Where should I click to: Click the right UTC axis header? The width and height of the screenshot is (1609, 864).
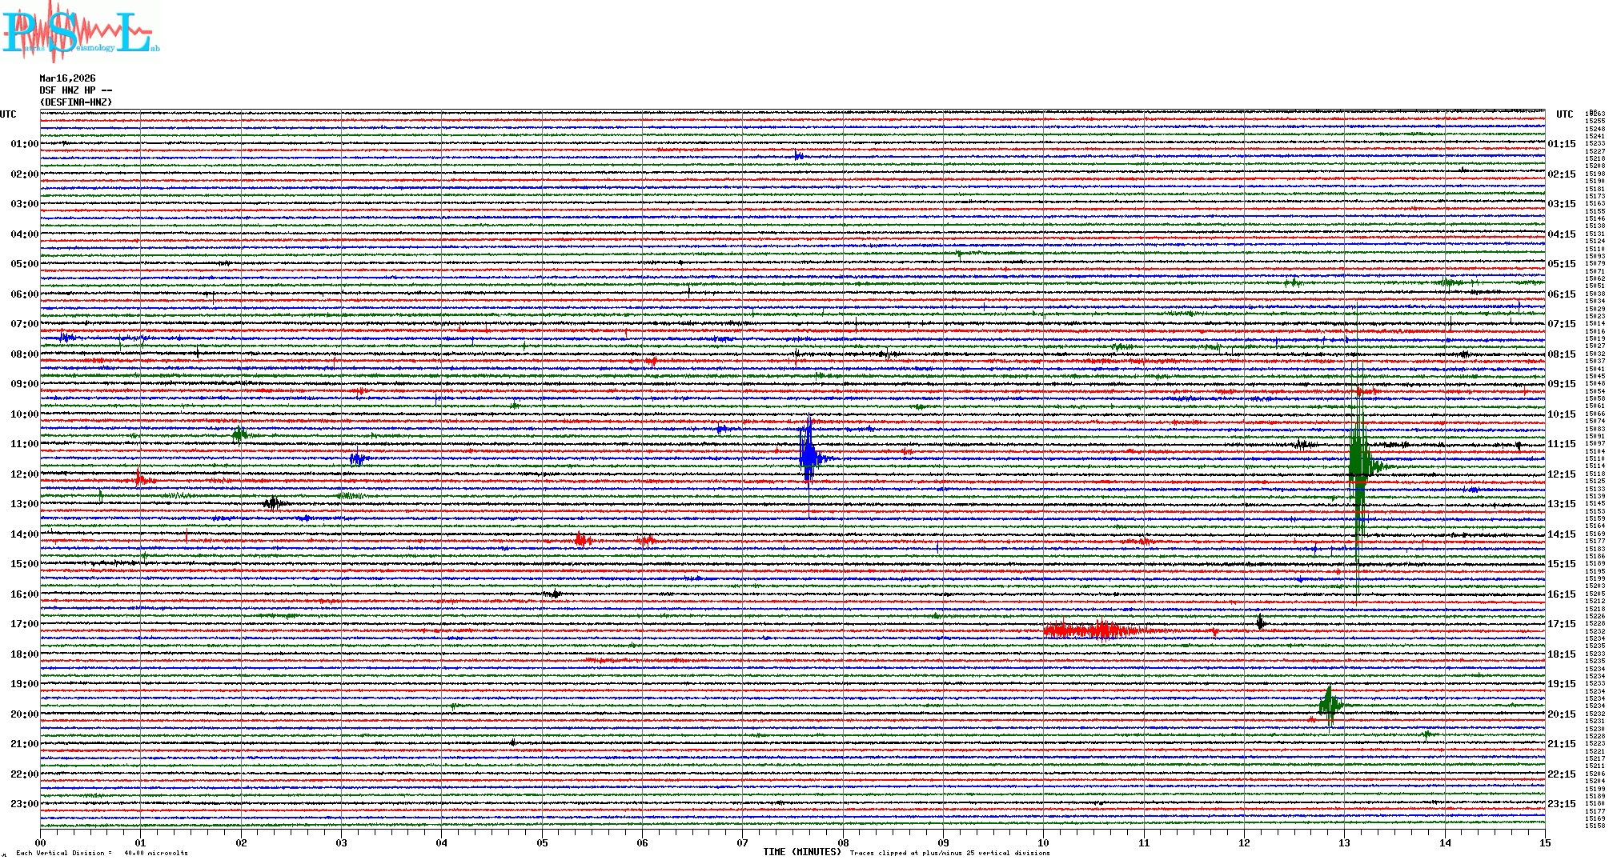tap(1564, 114)
